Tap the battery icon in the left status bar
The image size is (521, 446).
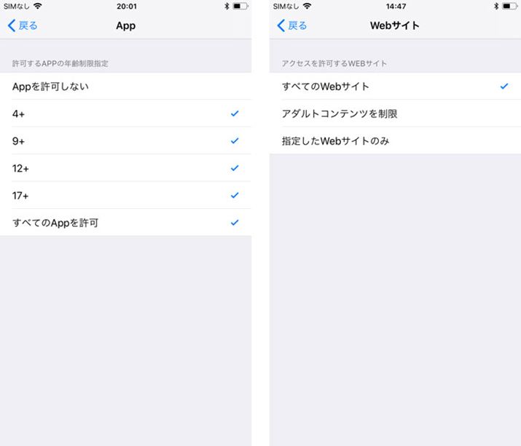pyautogui.click(x=240, y=6)
